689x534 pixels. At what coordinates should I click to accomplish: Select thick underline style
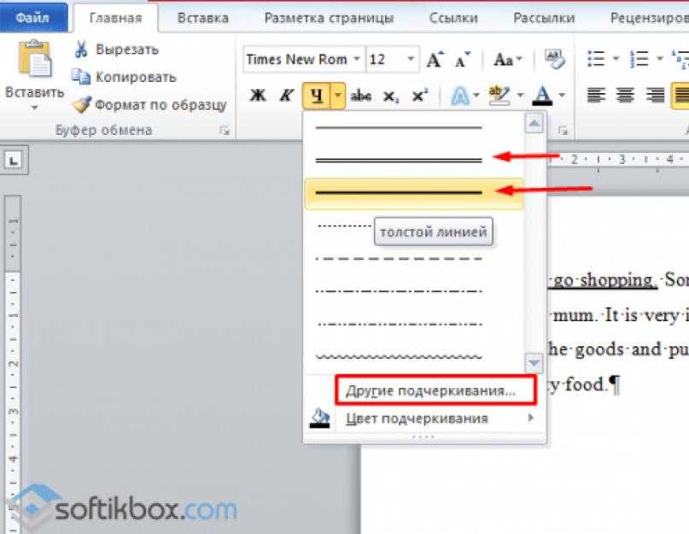coord(414,192)
